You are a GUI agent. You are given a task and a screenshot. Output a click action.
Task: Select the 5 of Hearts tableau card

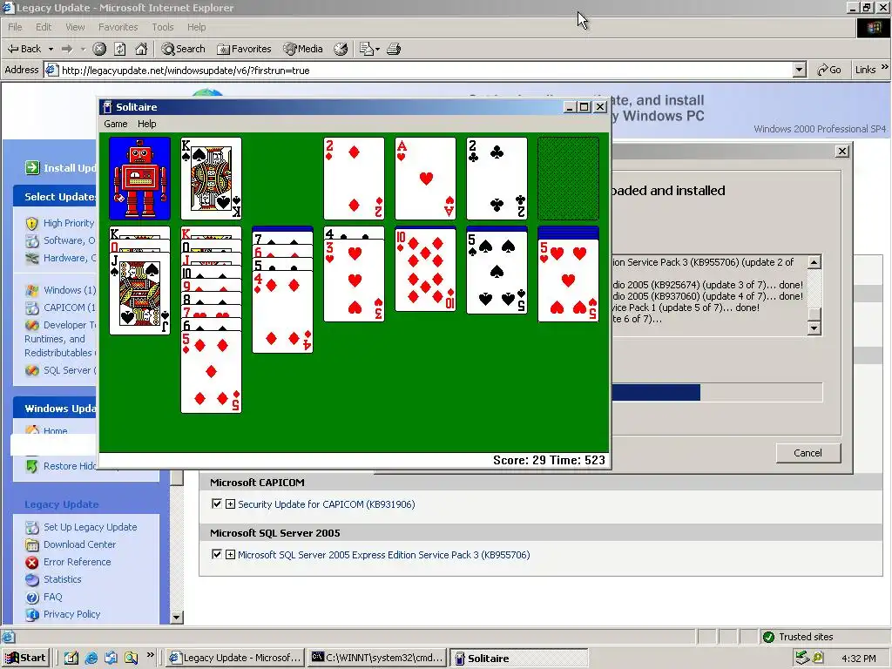(x=568, y=280)
